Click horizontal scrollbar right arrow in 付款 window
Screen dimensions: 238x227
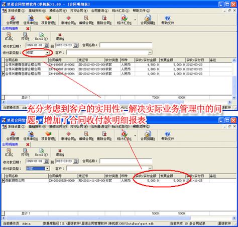point(234,218)
